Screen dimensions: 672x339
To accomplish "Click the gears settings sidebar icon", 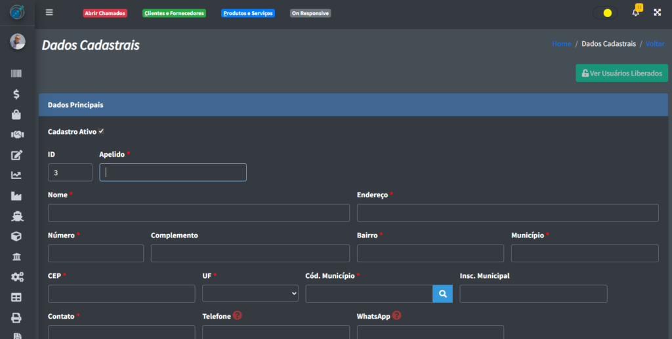I will click(16, 277).
